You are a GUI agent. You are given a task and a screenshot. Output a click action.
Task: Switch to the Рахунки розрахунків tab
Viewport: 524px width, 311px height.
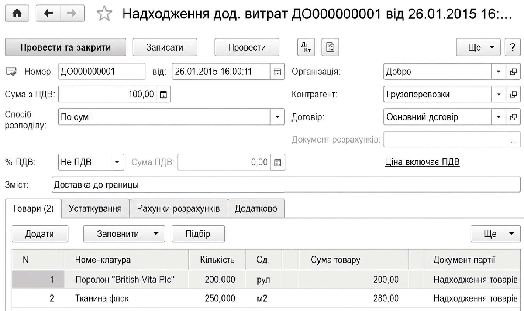pyautogui.click(x=179, y=208)
